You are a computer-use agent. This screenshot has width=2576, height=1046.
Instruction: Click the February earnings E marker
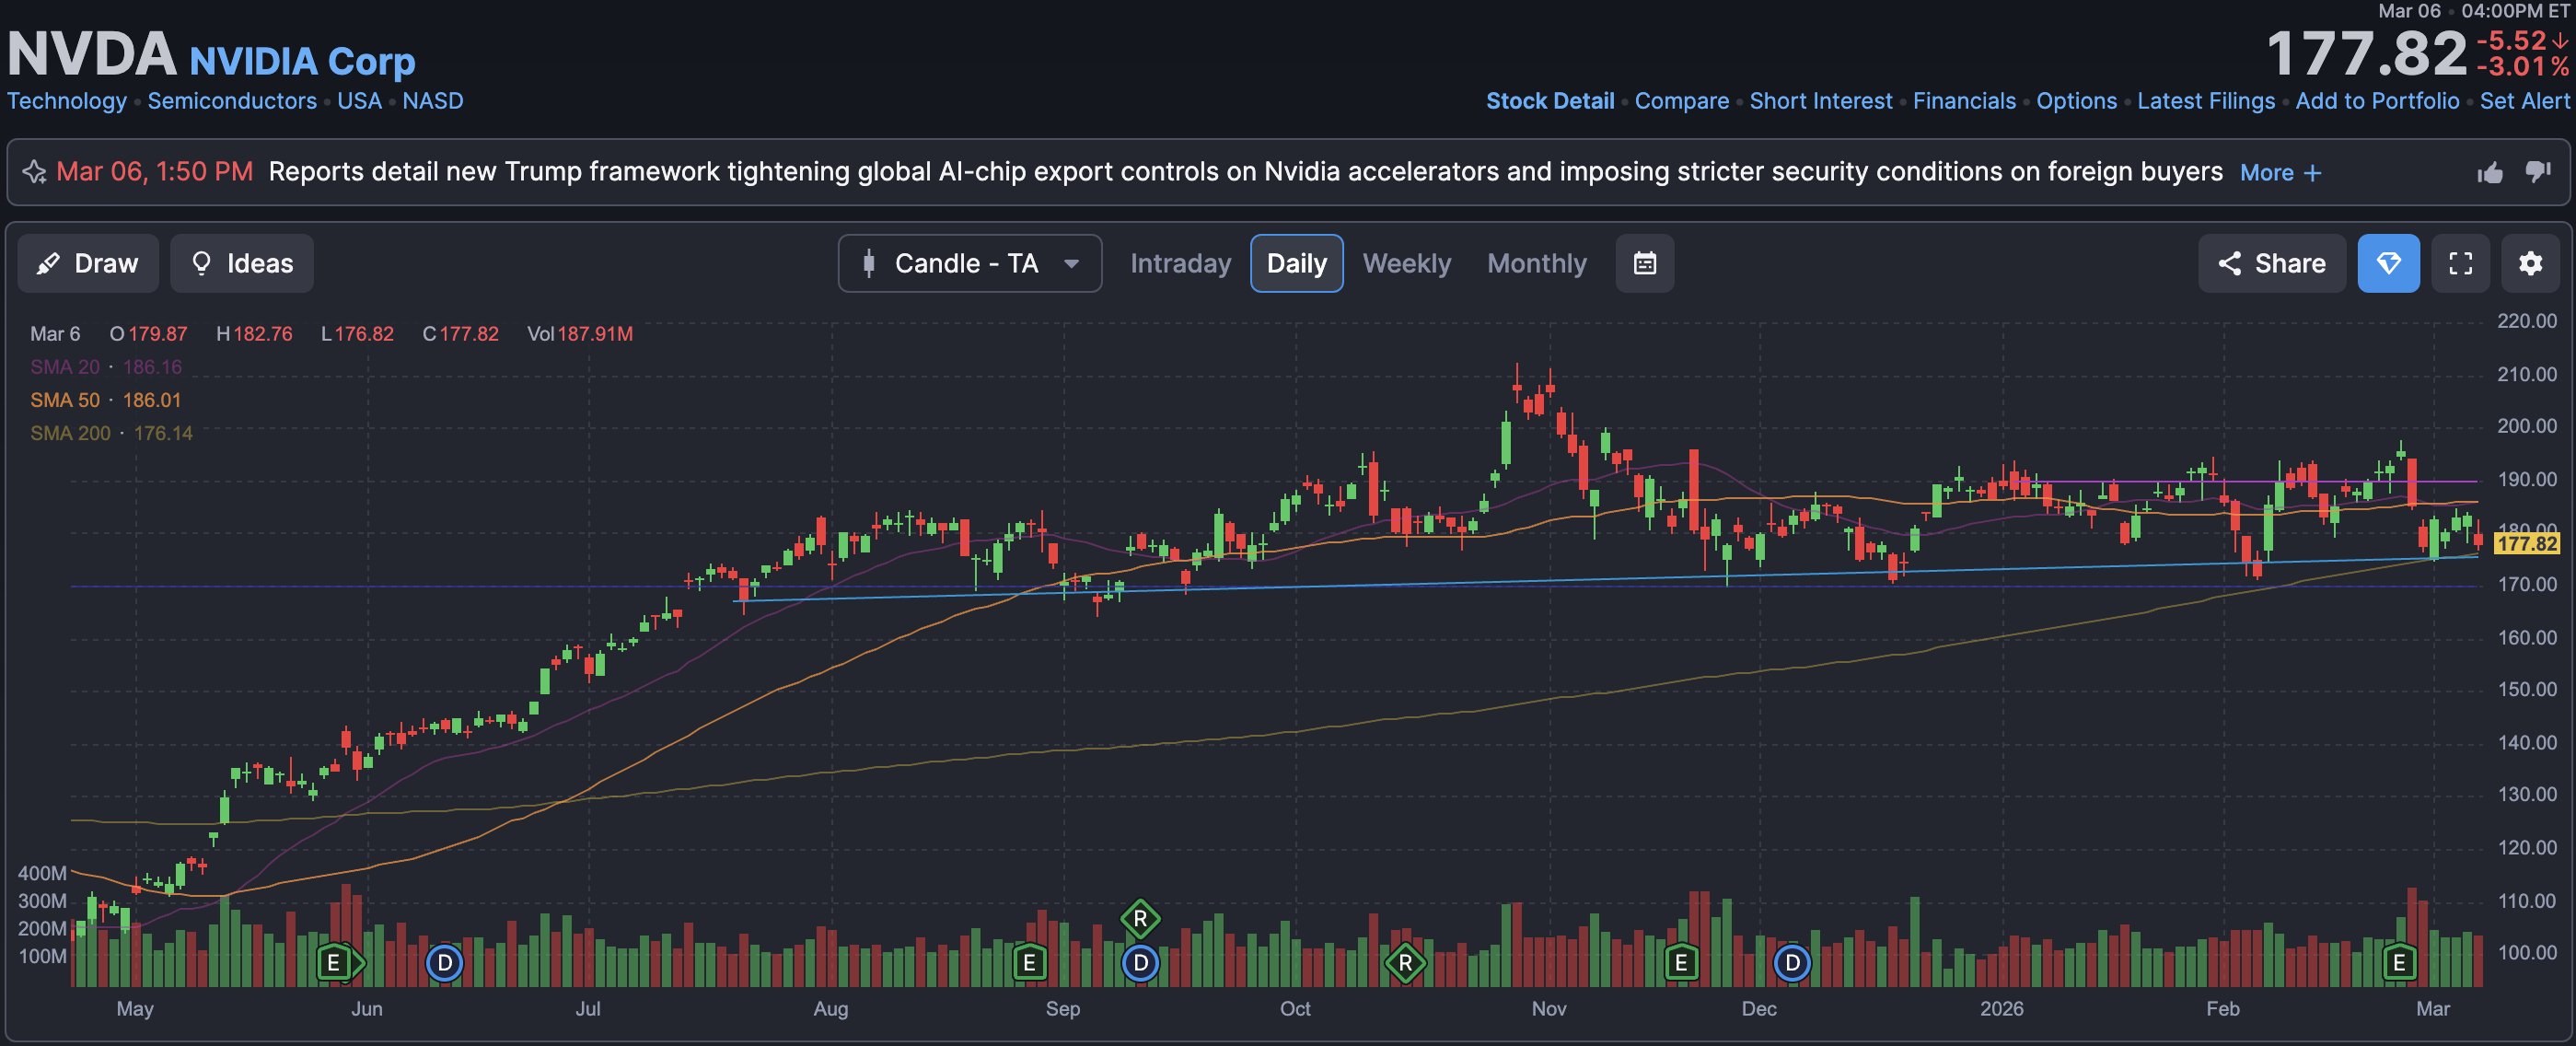[x=2398, y=963]
